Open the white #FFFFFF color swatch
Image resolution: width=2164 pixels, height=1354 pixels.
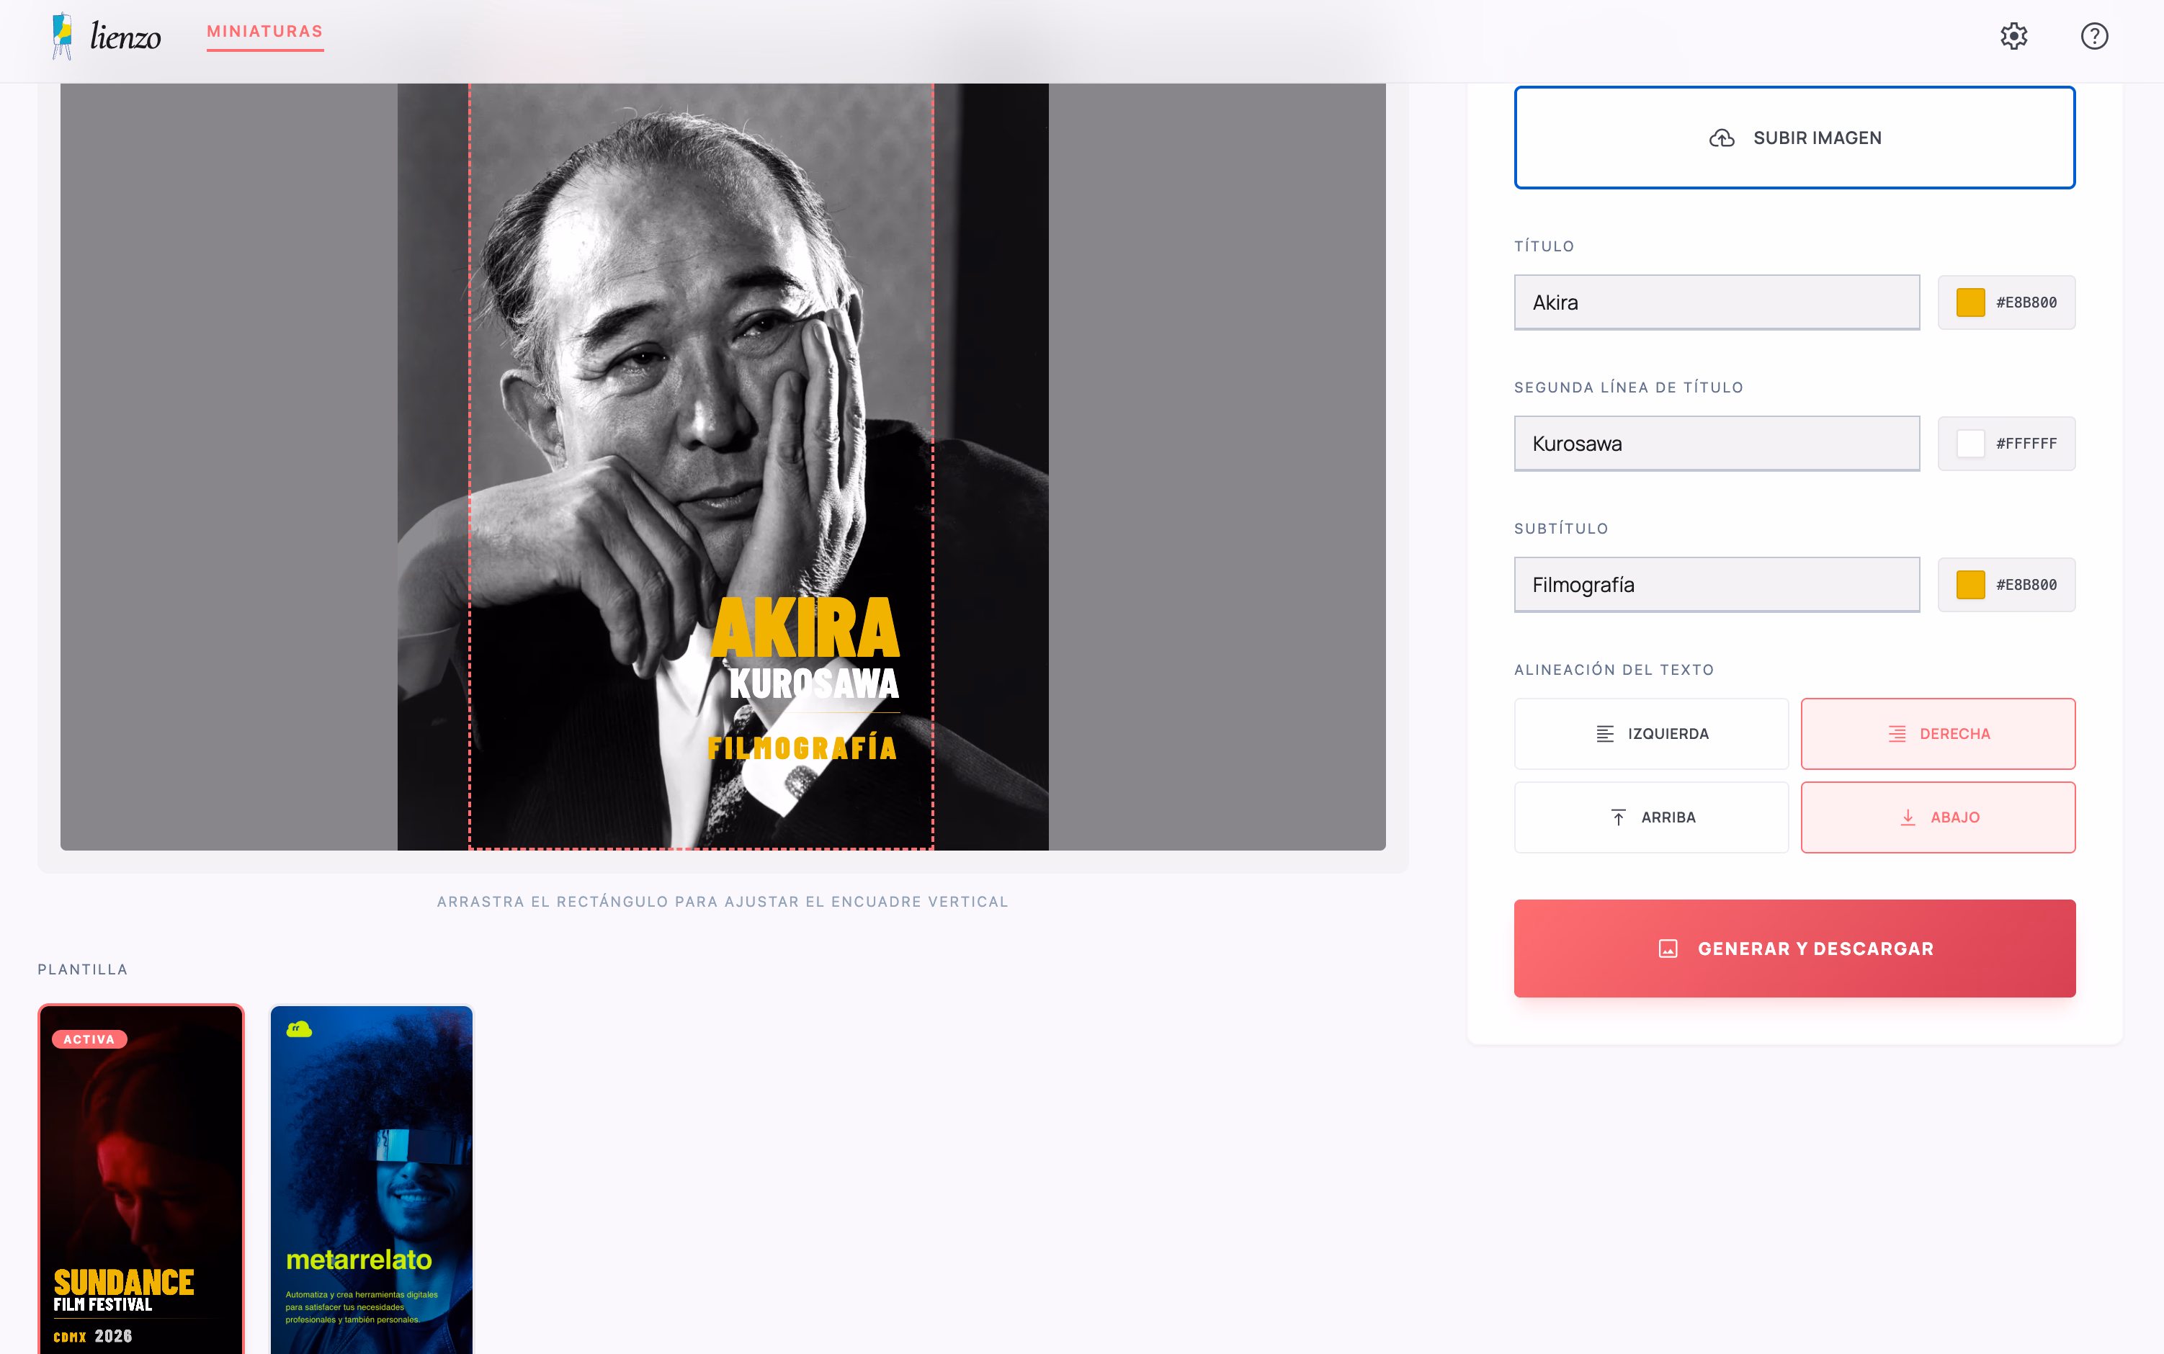pos(2006,443)
